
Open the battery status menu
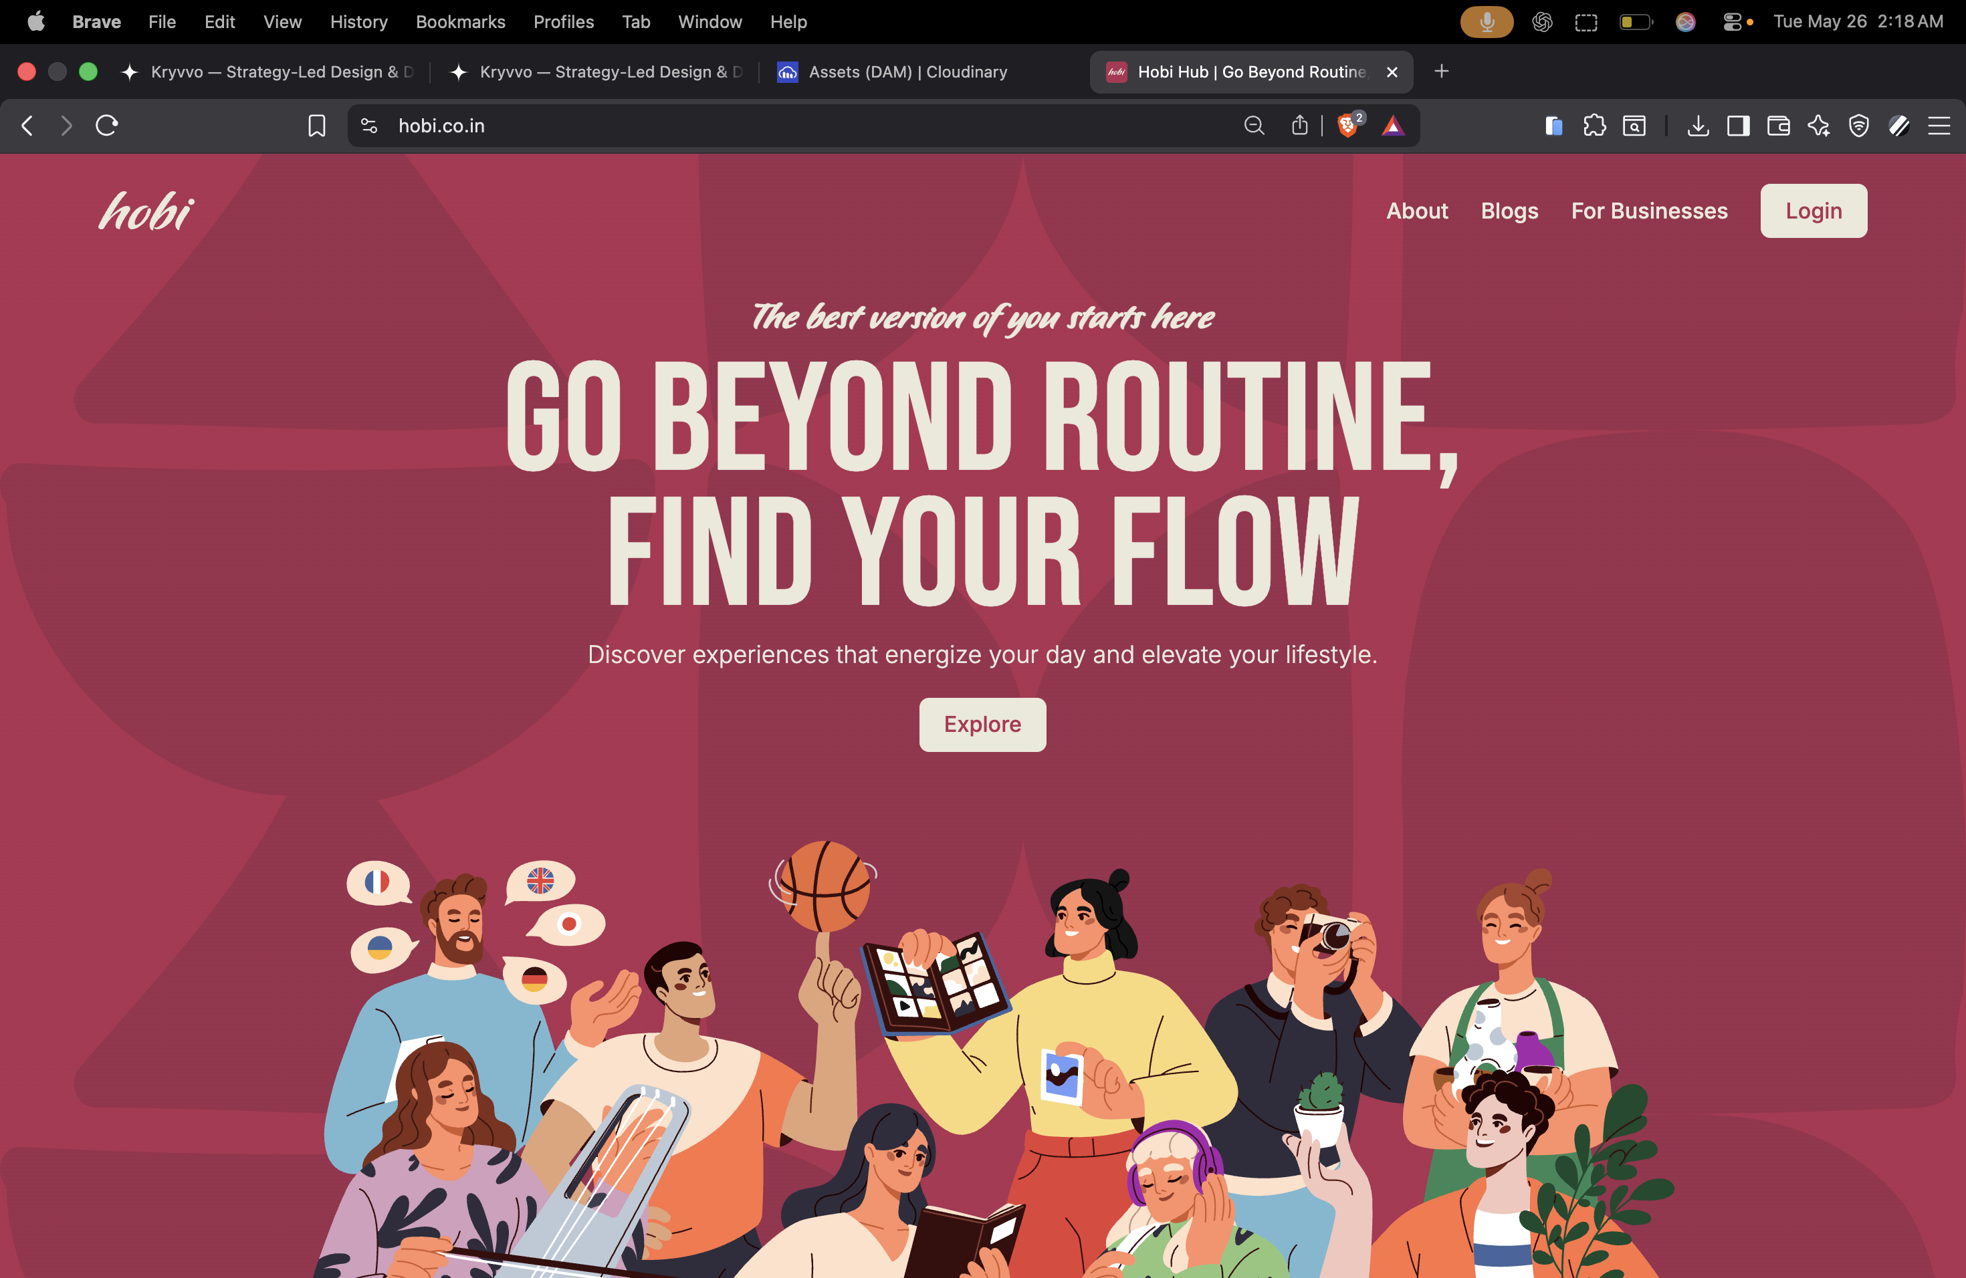coord(1636,21)
